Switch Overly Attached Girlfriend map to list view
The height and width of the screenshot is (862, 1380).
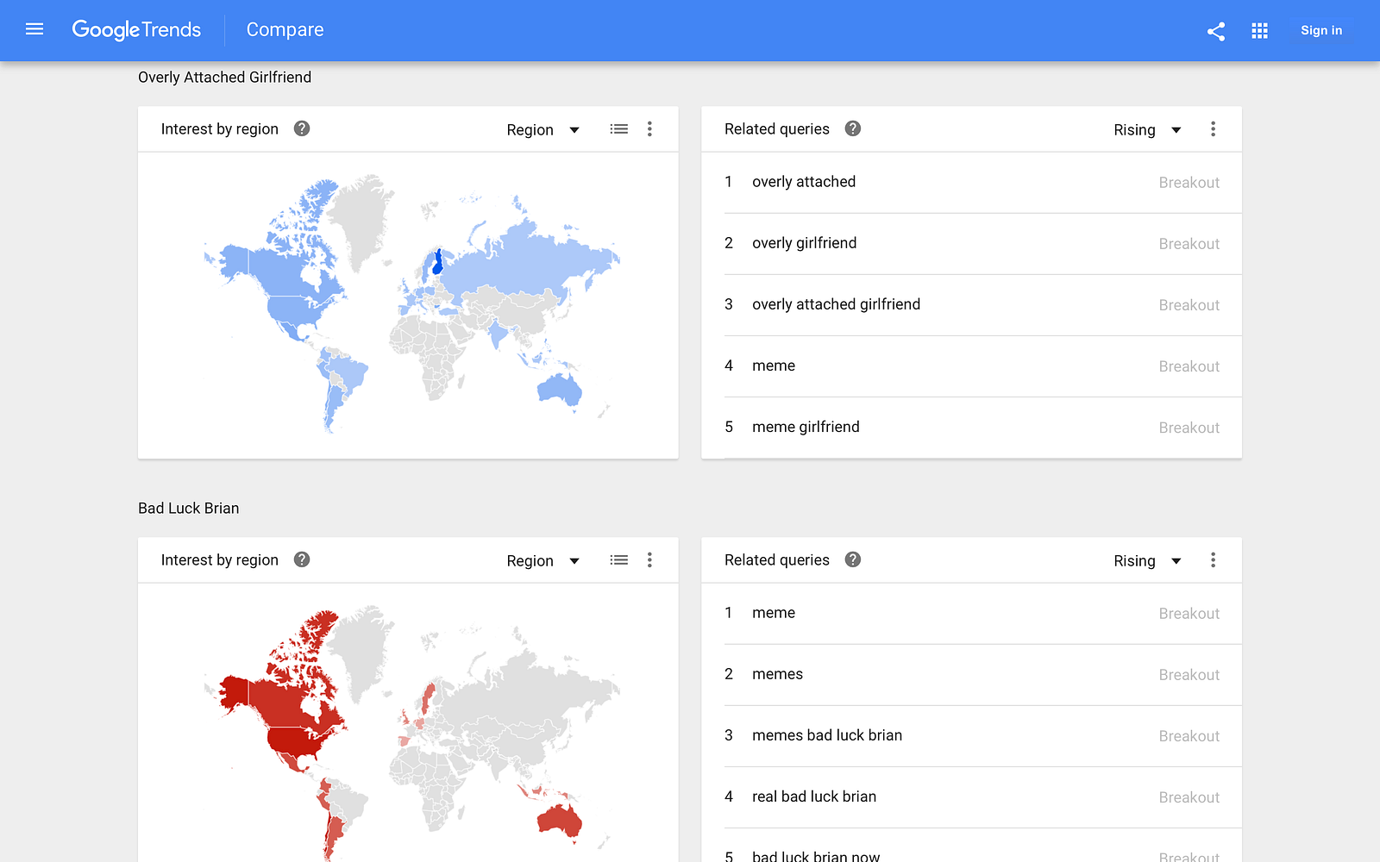point(618,129)
